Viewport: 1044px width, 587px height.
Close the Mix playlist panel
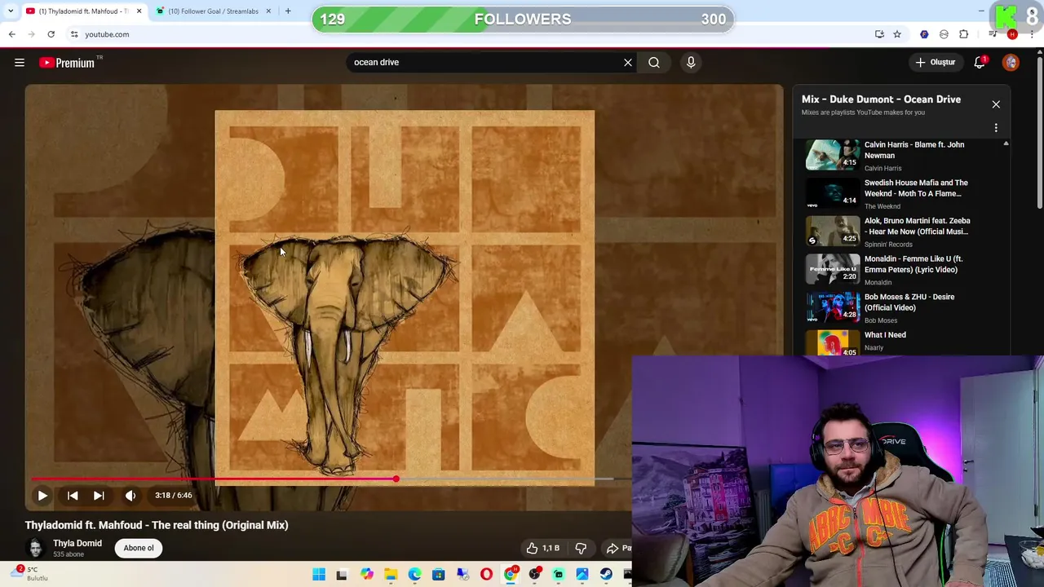(x=996, y=104)
